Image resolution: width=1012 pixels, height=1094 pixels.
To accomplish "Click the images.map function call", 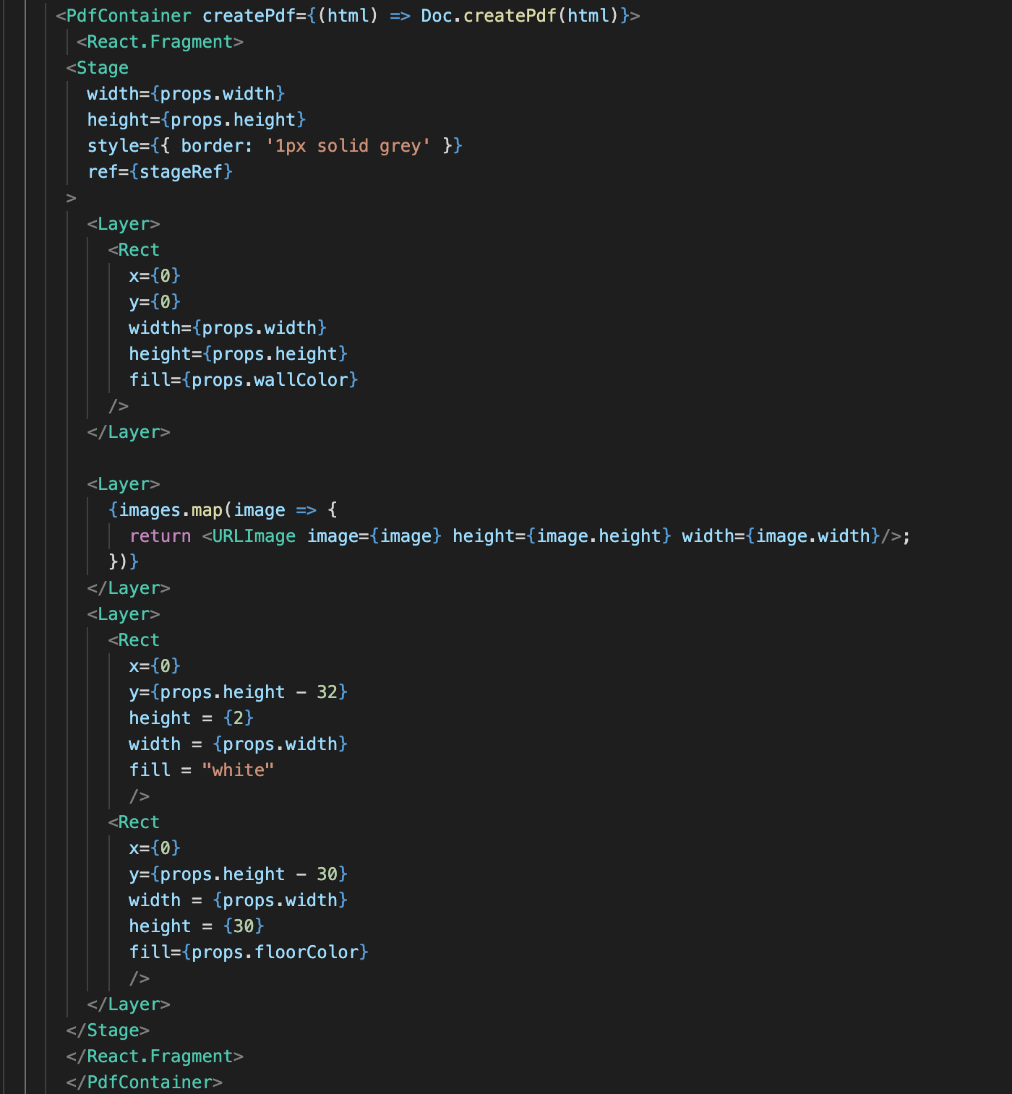I will (171, 510).
